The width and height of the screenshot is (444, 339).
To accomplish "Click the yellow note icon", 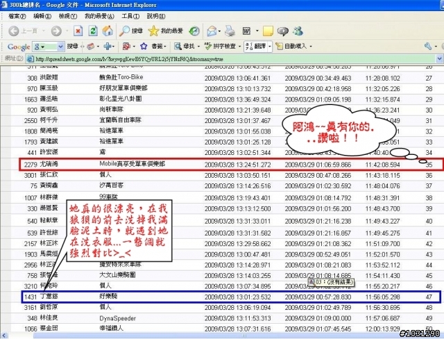I will [x=268, y=31].
